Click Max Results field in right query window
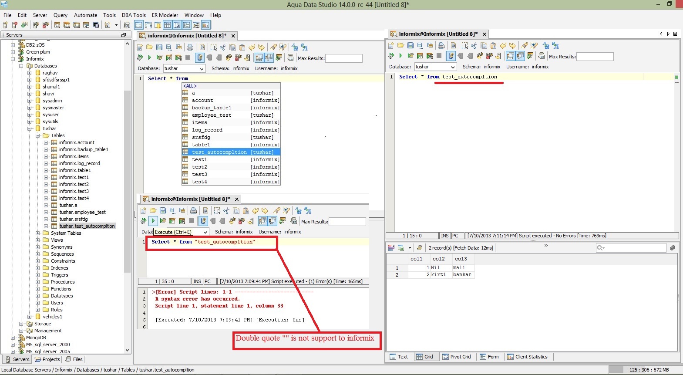The image size is (683, 375). 595,56
